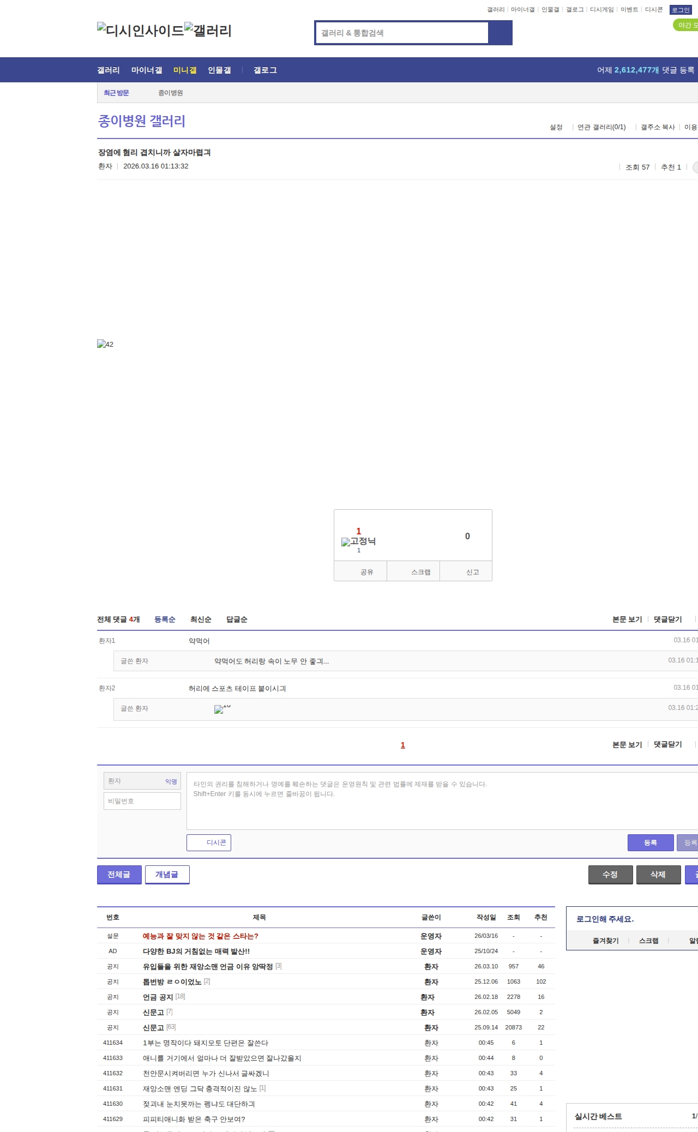The width and height of the screenshot is (698, 1132).
Task: Toggle 야간 night mode button
Action: 686,25
